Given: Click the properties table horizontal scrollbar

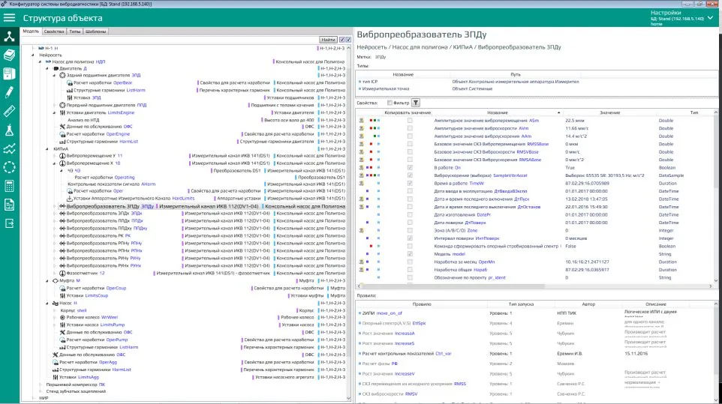Looking at the screenshot, I should 534,286.
